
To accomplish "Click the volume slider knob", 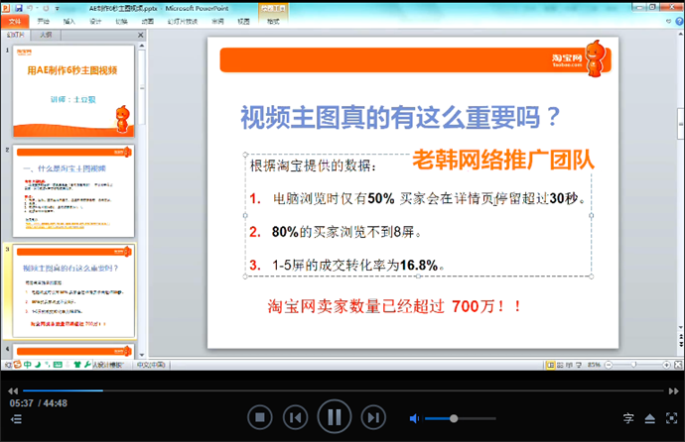I will pyautogui.click(x=454, y=418).
